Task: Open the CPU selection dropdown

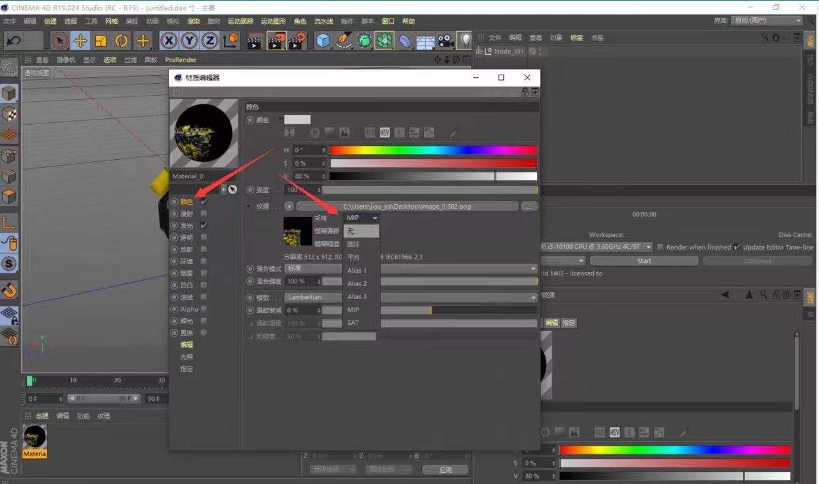Action: [597, 247]
